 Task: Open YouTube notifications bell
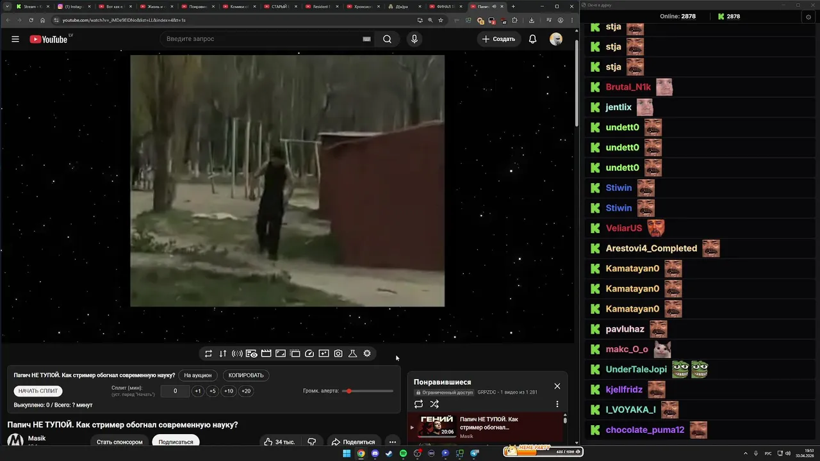coord(532,39)
